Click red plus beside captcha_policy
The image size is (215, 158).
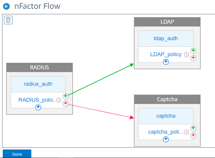[193, 136]
